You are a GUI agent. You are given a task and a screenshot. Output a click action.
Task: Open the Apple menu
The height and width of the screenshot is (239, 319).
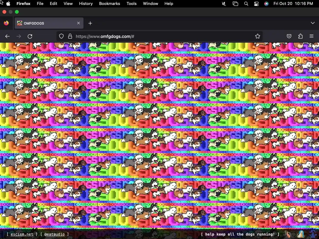(x=8, y=4)
